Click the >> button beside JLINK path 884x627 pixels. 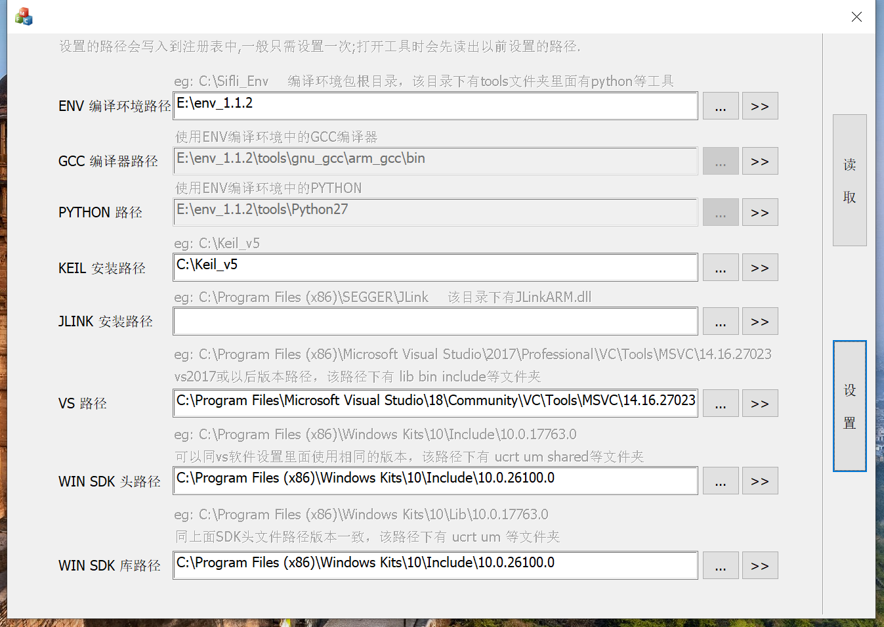(x=760, y=322)
